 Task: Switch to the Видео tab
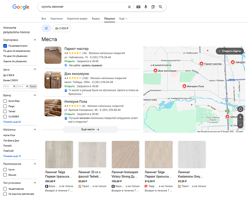pyautogui.click(x=96, y=19)
